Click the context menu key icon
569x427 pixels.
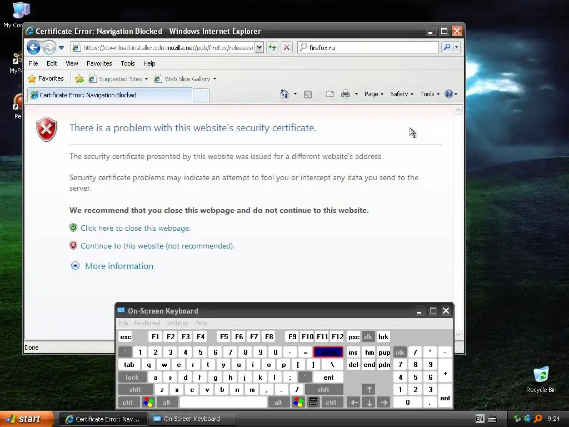(x=313, y=403)
